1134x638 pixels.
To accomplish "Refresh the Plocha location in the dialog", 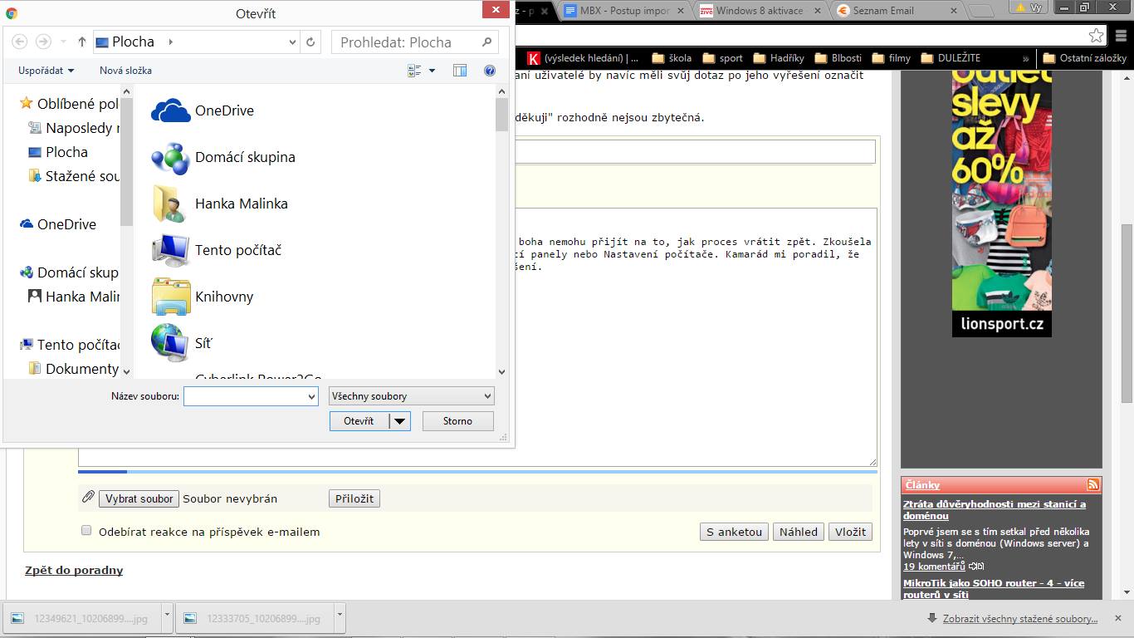I will coord(310,42).
